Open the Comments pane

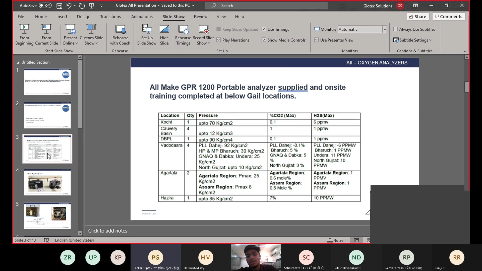448,16
